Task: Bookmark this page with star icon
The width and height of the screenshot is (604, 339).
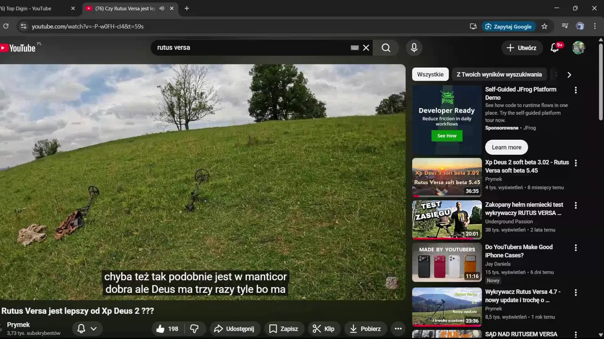Action: click(545, 26)
